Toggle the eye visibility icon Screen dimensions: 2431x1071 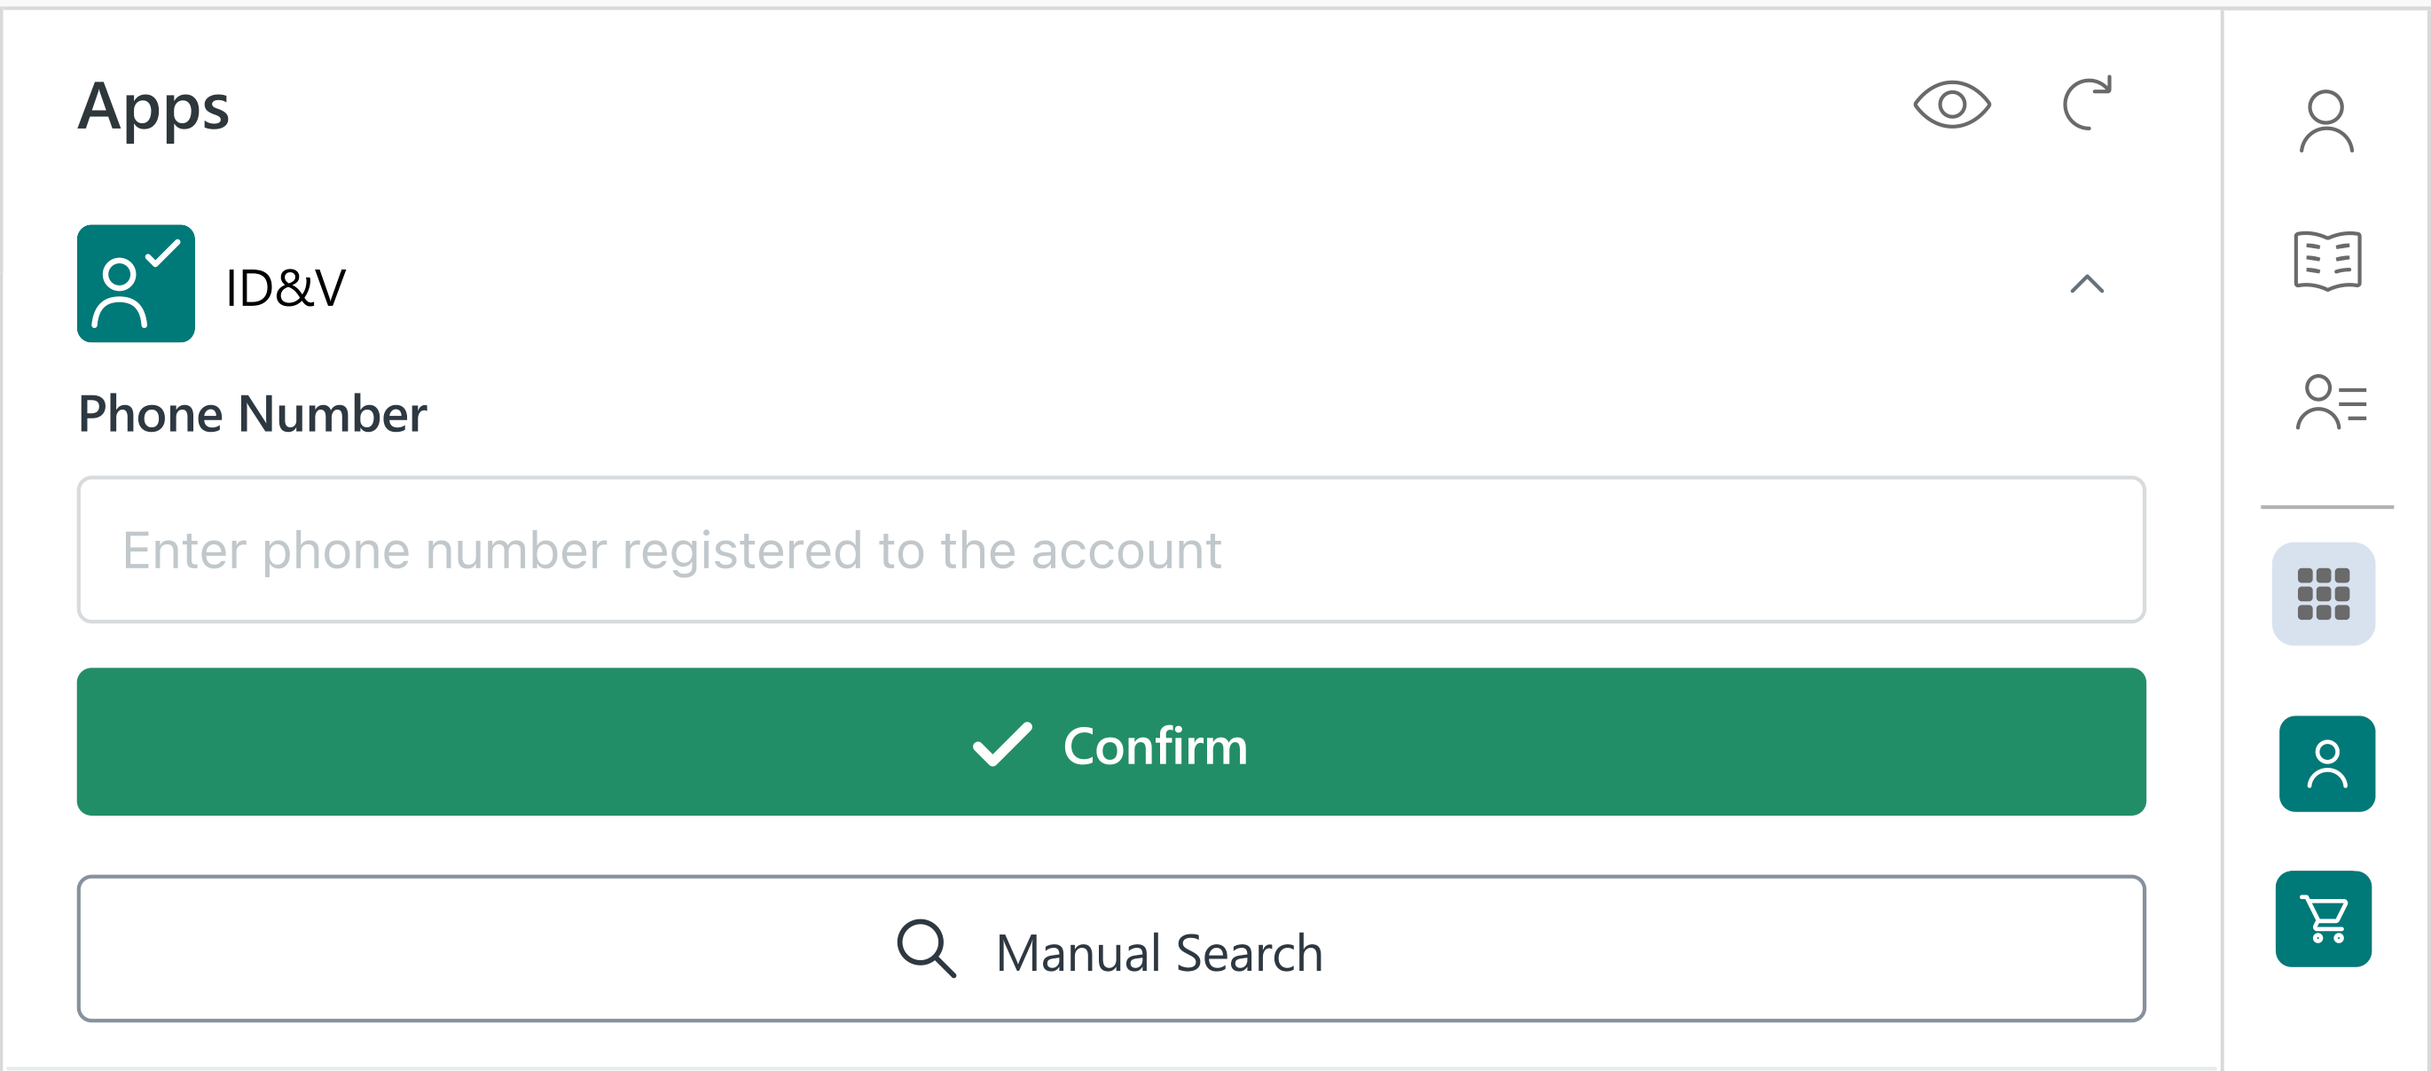pos(1951,104)
